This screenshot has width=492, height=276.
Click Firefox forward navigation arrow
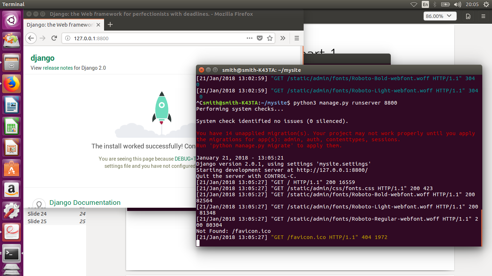[x=43, y=38]
